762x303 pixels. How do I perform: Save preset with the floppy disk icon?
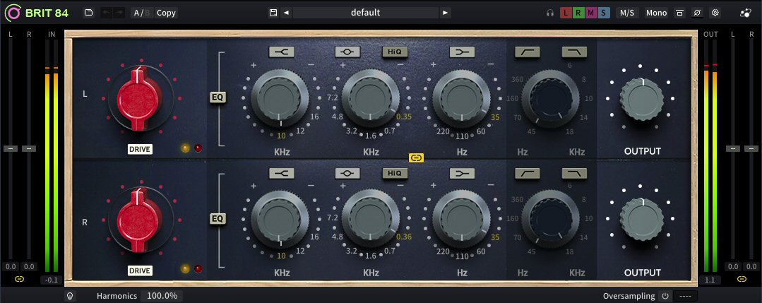273,13
